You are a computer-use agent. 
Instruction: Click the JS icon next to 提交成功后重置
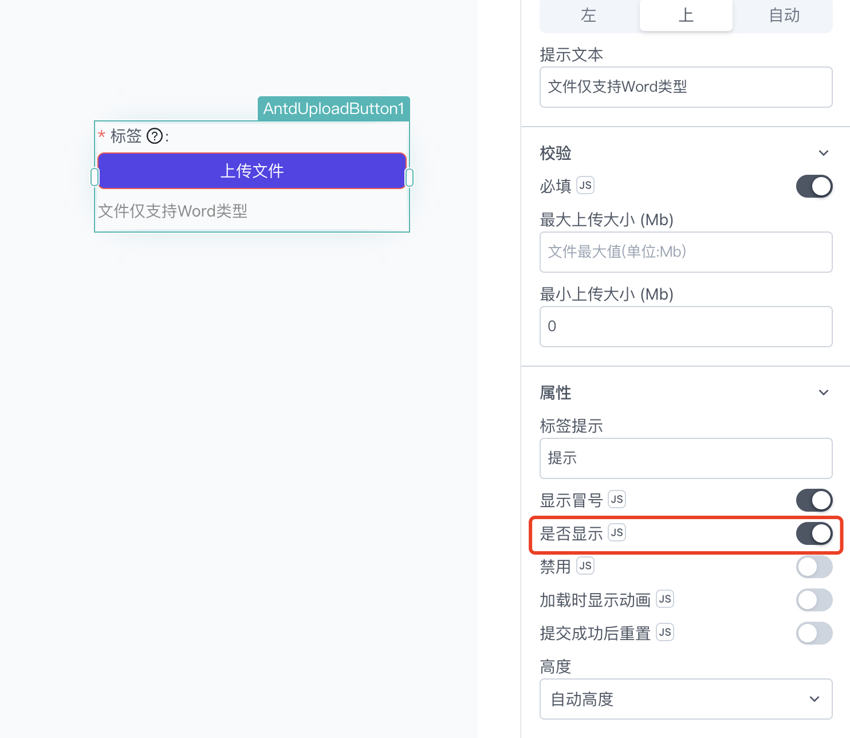click(665, 632)
